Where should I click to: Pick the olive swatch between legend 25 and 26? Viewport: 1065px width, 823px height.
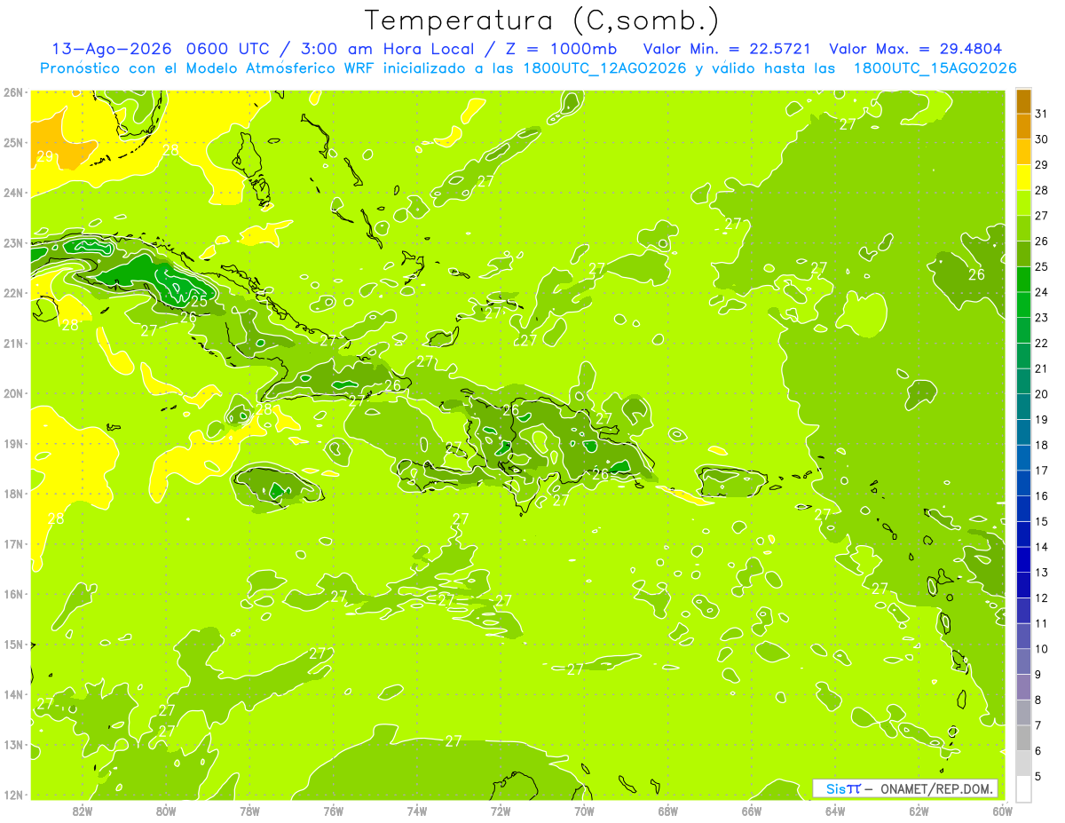1023,254
